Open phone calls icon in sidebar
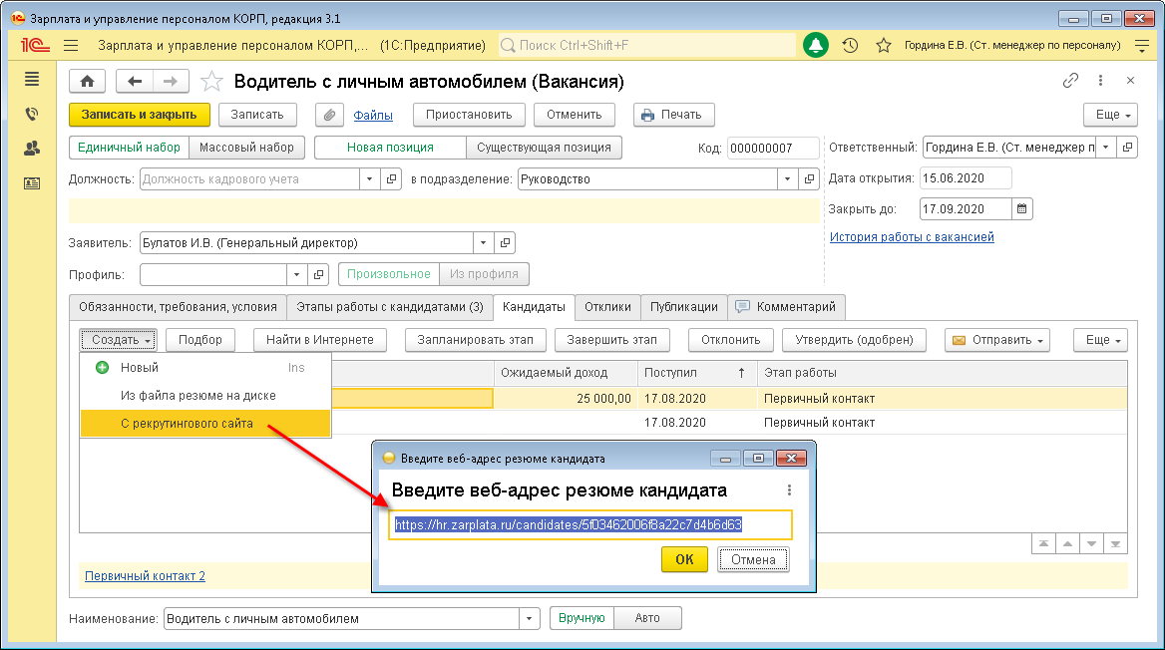The height and width of the screenshot is (650, 1165). click(x=32, y=114)
